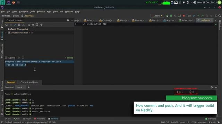Click the file inspection checkmark in the editor
The width and height of the screenshot is (222, 124).
[216, 24]
